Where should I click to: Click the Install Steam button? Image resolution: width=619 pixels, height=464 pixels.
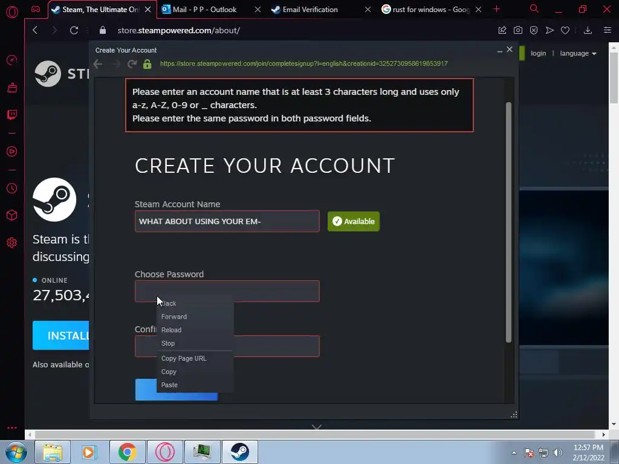pos(61,335)
